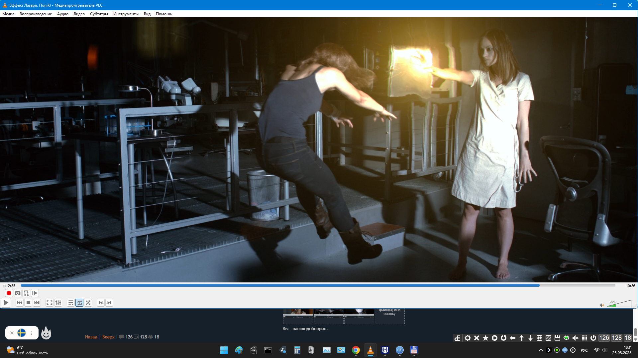The image size is (638, 358).
Task: Click the left arrow icon in bottom toolbar
Action: tap(512, 338)
